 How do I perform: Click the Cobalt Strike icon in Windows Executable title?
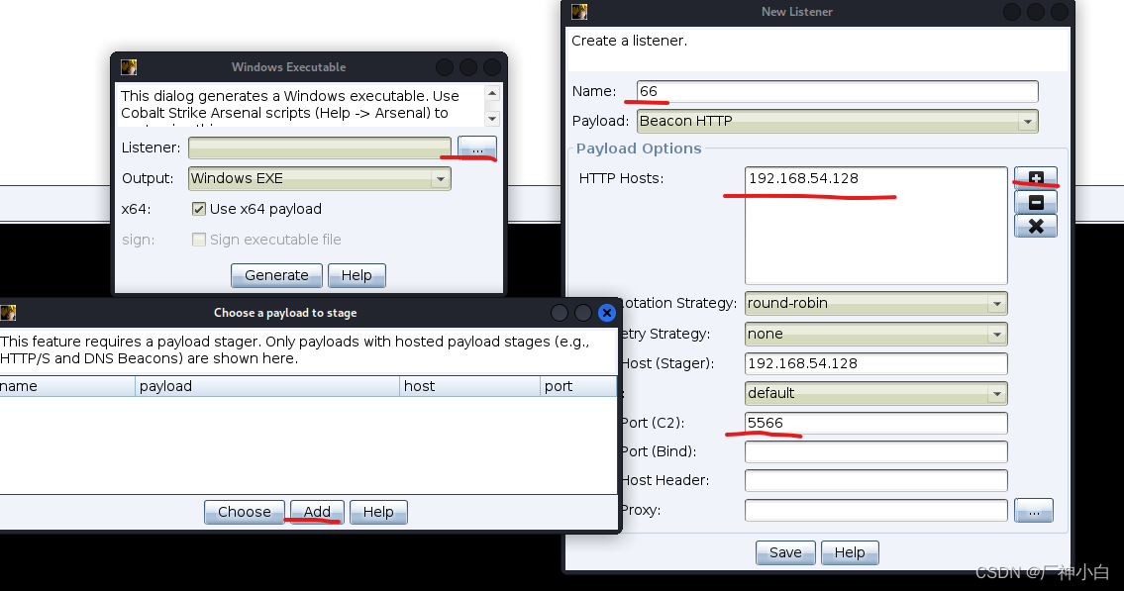click(x=129, y=67)
